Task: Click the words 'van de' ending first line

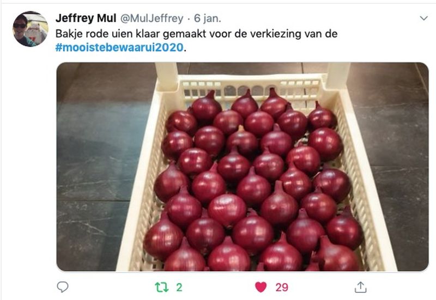Action: point(321,34)
